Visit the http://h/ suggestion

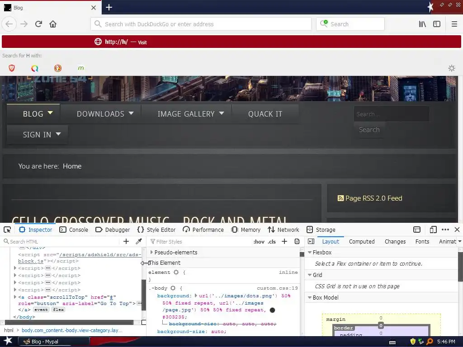click(231, 42)
